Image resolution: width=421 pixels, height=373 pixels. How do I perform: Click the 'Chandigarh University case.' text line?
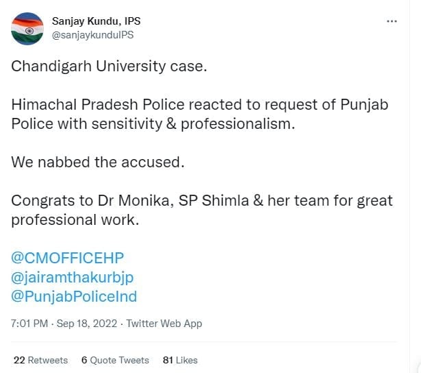click(x=109, y=67)
